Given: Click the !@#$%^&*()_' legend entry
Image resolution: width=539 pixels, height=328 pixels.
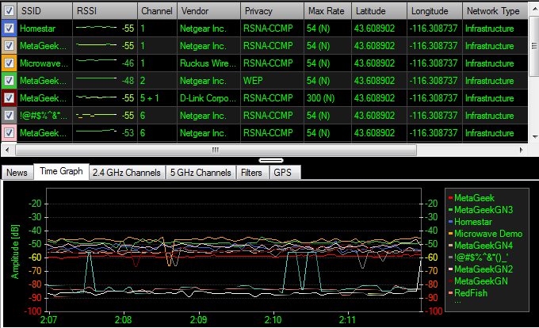Looking at the screenshot, I should point(479,257).
